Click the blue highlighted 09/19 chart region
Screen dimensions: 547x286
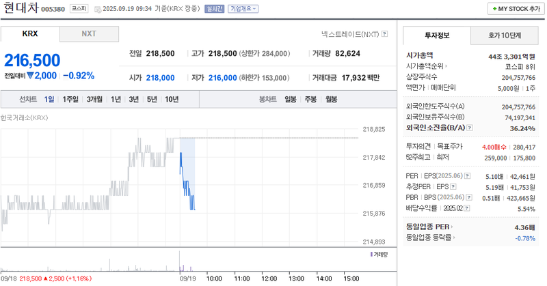pyautogui.click(x=187, y=174)
